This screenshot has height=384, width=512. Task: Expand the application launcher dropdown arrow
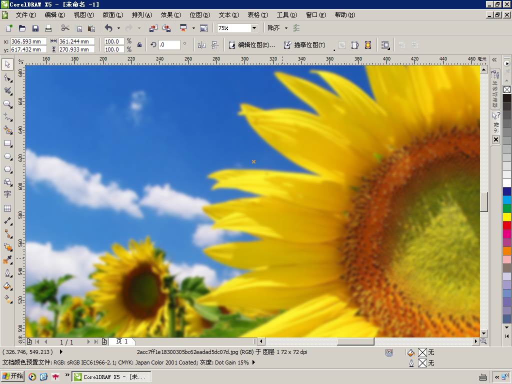pyautogui.click(x=193, y=28)
